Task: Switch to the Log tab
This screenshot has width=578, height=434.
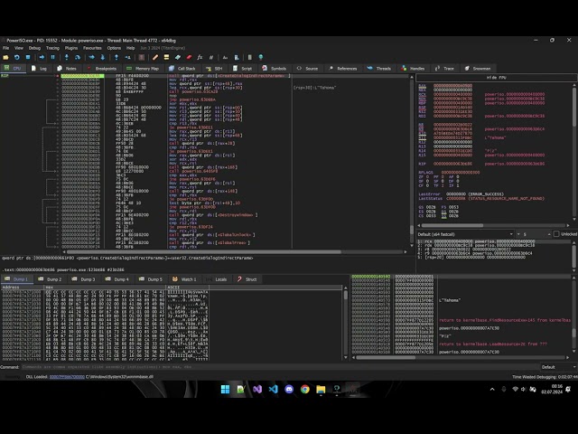Action: (x=39, y=69)
